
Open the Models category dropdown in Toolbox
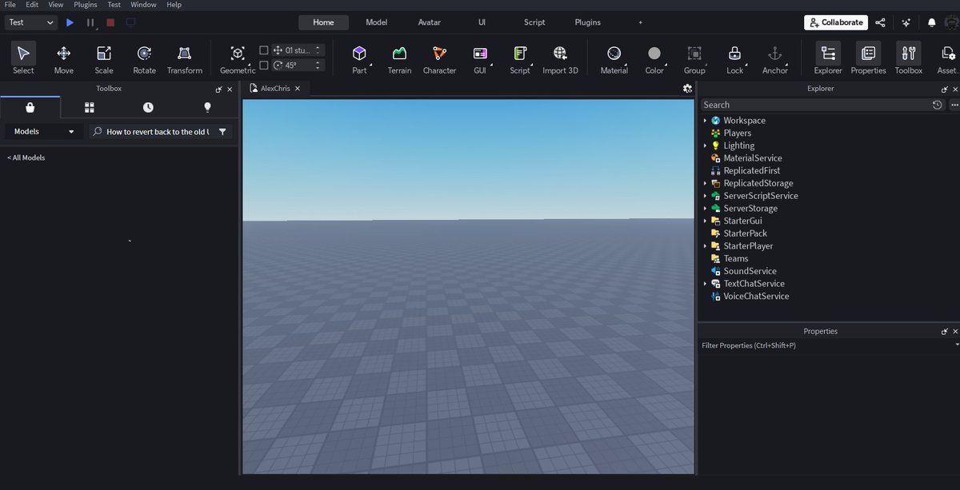click(42, 130)
